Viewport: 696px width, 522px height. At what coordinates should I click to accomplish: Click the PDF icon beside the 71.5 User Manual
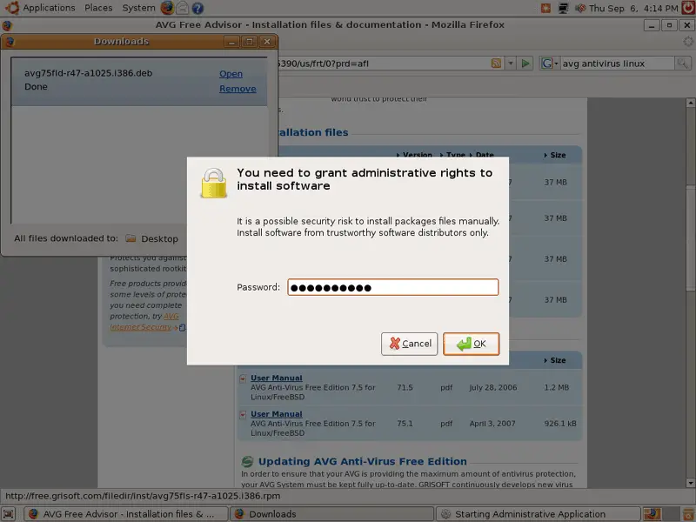pos(243,378)
